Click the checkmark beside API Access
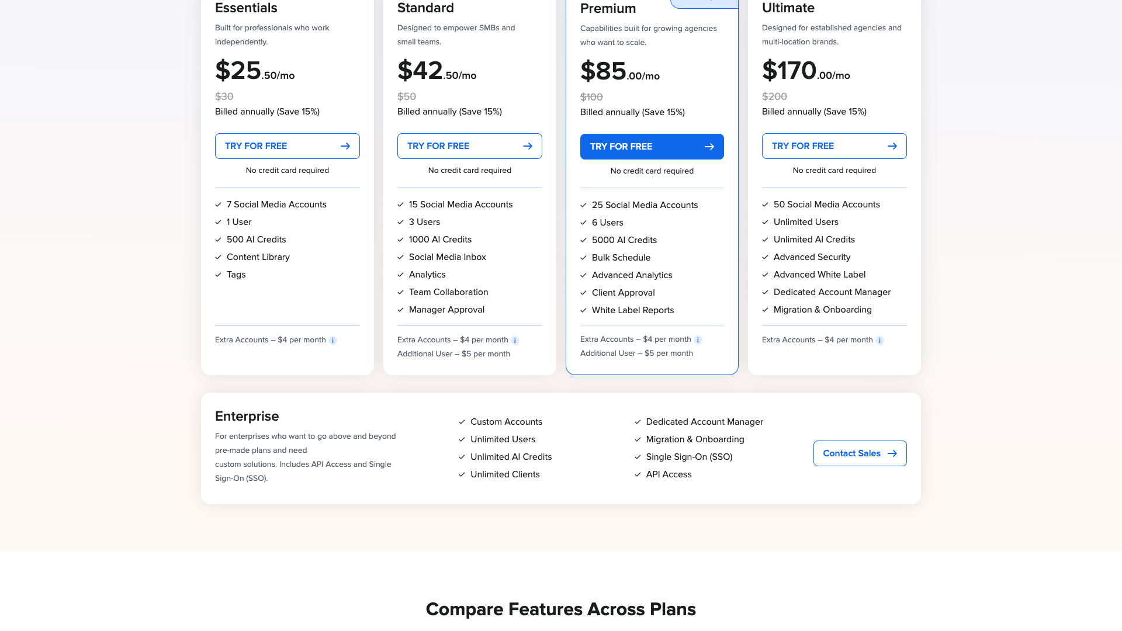1122x631 pixels. click(x=638, y=474)
